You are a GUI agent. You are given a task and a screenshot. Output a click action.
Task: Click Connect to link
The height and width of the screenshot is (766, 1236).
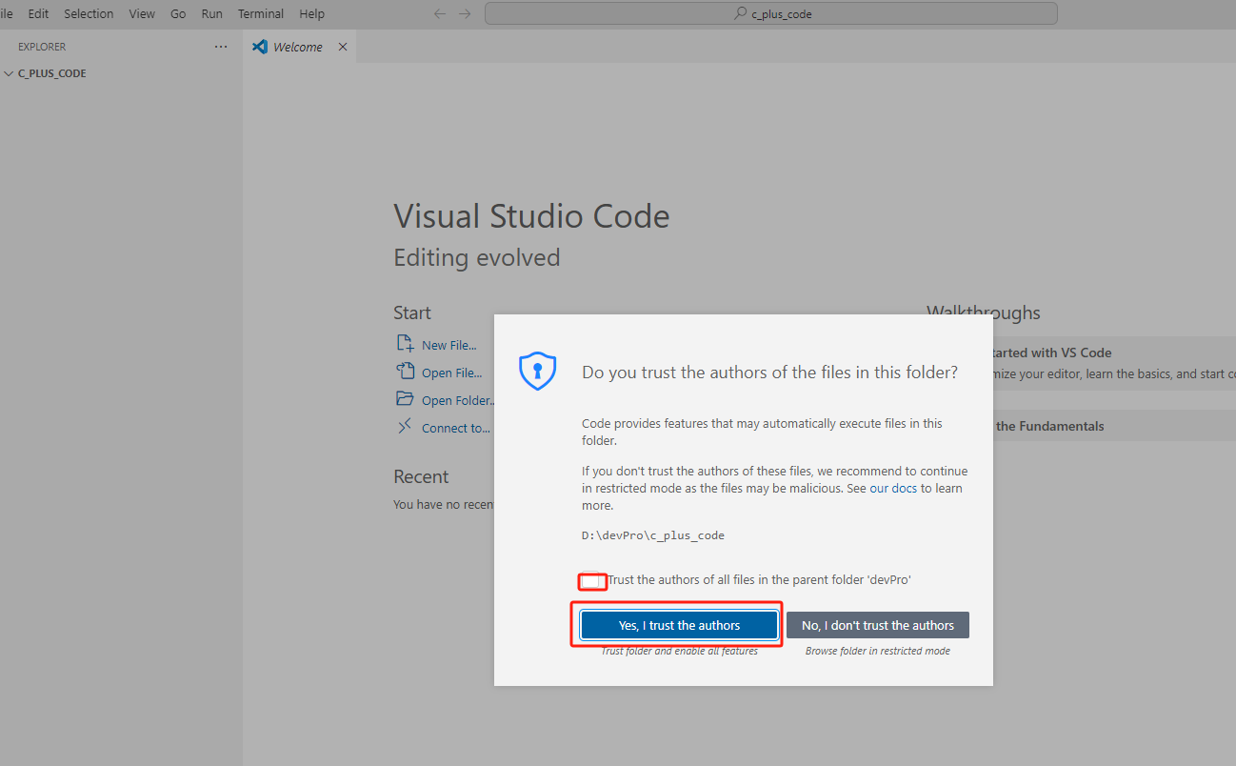pos(456,428)
